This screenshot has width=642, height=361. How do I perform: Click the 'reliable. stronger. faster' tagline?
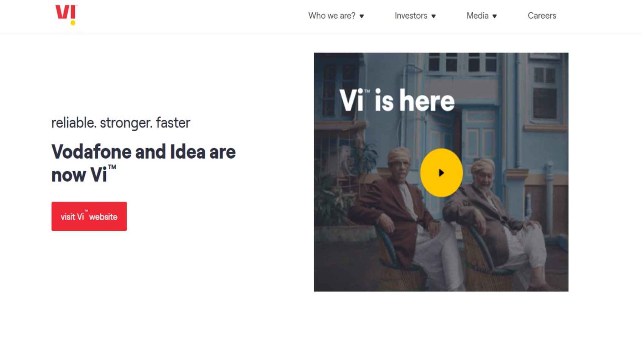coord(121,123)
